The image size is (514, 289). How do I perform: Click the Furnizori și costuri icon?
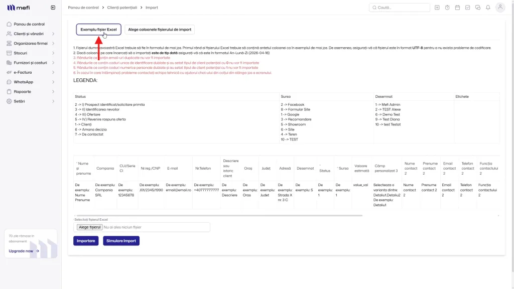click(x=9, y=63)
